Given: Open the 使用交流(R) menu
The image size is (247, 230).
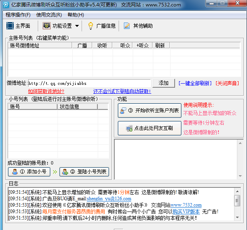Looking at the screenshot, I should (x=49, y=15).
